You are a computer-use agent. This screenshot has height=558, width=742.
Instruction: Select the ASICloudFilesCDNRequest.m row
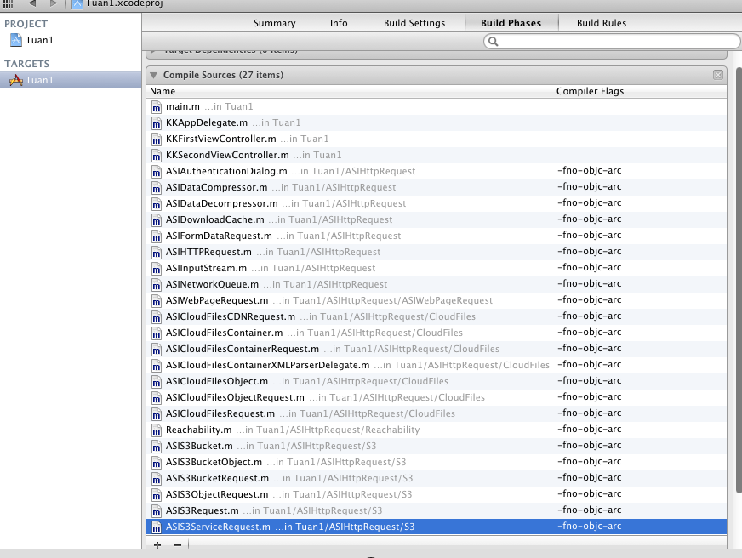click(437, 316)
